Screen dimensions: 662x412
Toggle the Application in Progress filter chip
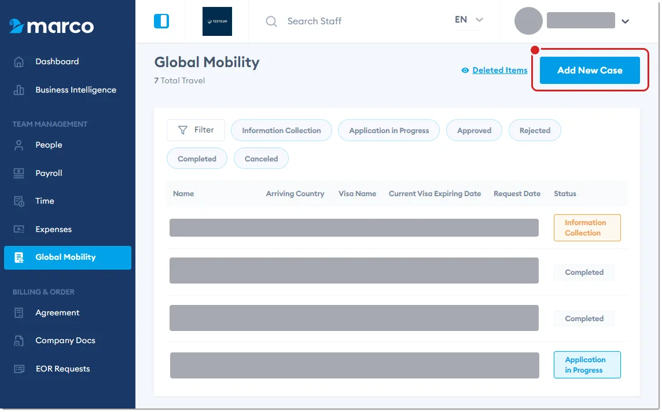389,130
